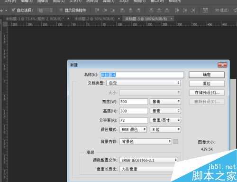Click the 确定 button

coord(207,75)
